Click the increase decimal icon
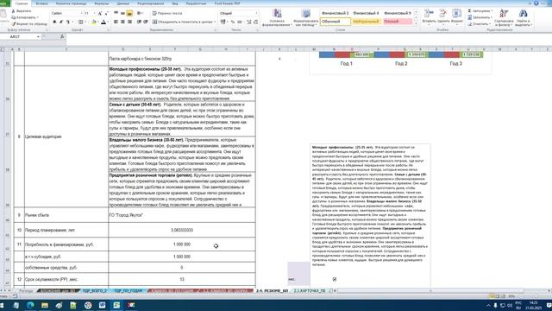Viewport: 552px width, 311px height. [249, 22]
